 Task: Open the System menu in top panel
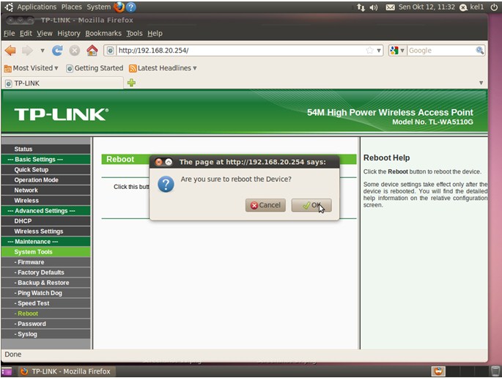[98, 7]
